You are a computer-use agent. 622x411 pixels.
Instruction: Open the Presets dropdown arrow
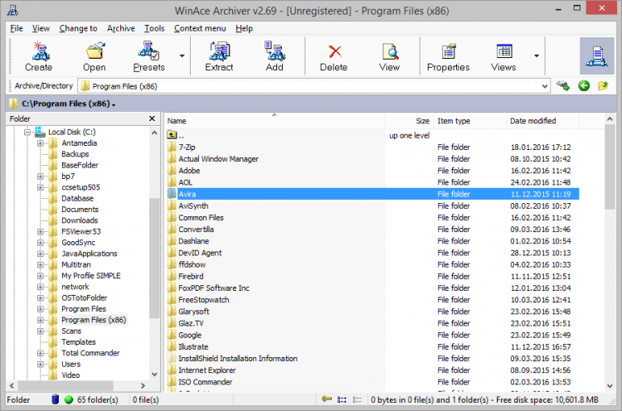point(182,56)
